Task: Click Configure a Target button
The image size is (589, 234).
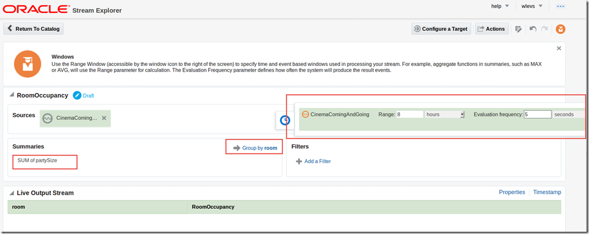Action: click(x=440, y=29)
